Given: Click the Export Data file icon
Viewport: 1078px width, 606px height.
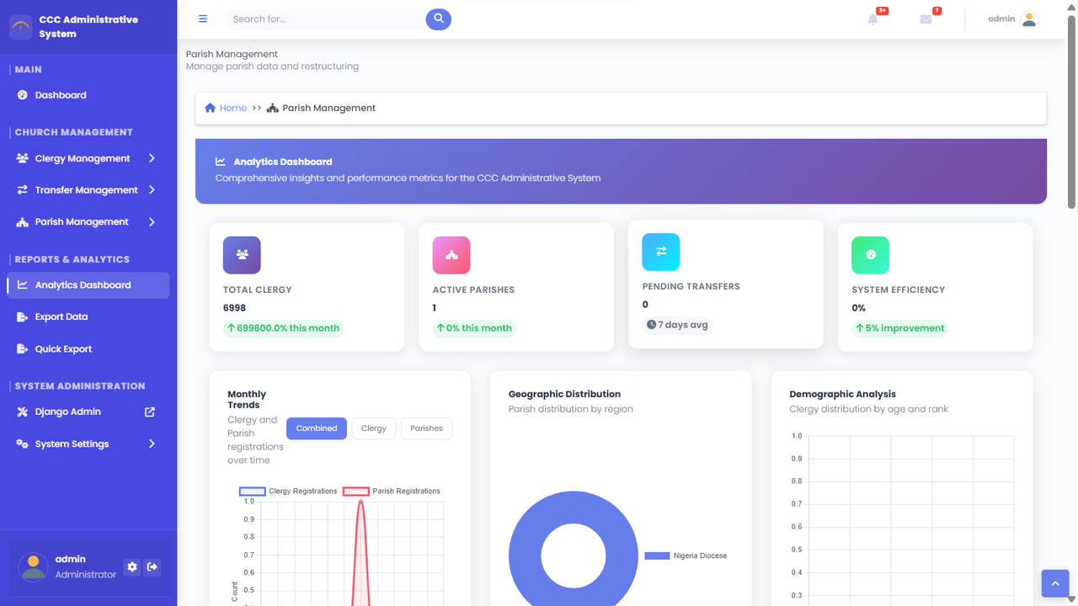Looking at the screenshot, I should click(23, 317).
